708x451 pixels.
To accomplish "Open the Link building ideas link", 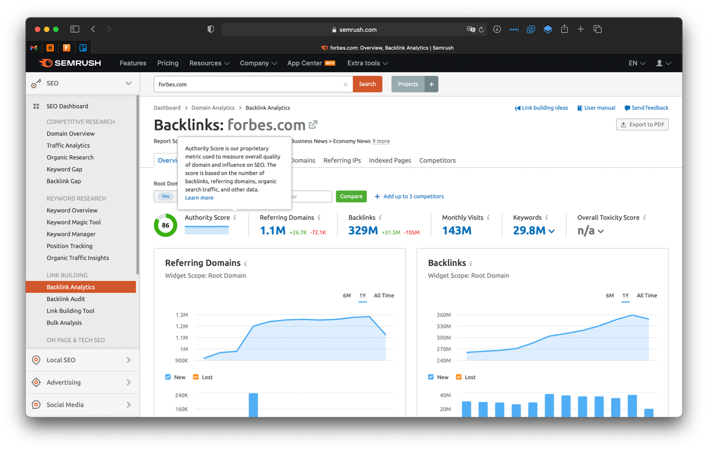I will click(x=541, y=108).
